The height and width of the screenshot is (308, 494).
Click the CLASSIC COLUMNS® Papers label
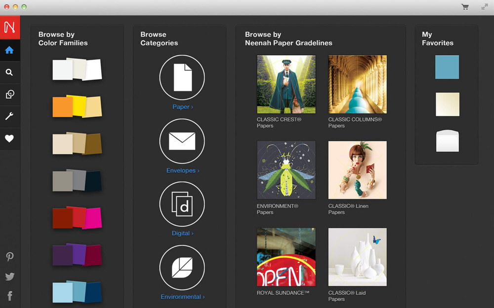point(355,123)
